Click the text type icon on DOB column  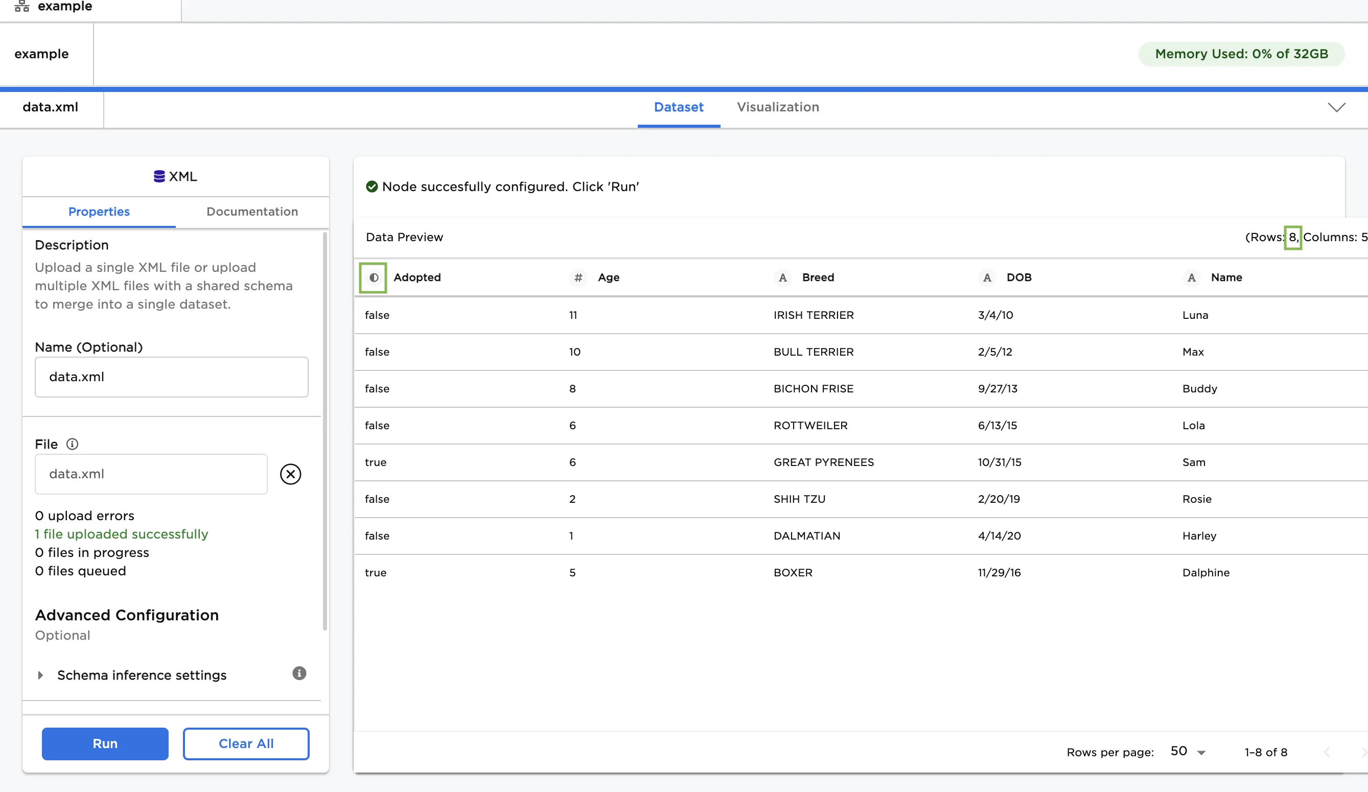pyautogui.click(x=986, y=277)
